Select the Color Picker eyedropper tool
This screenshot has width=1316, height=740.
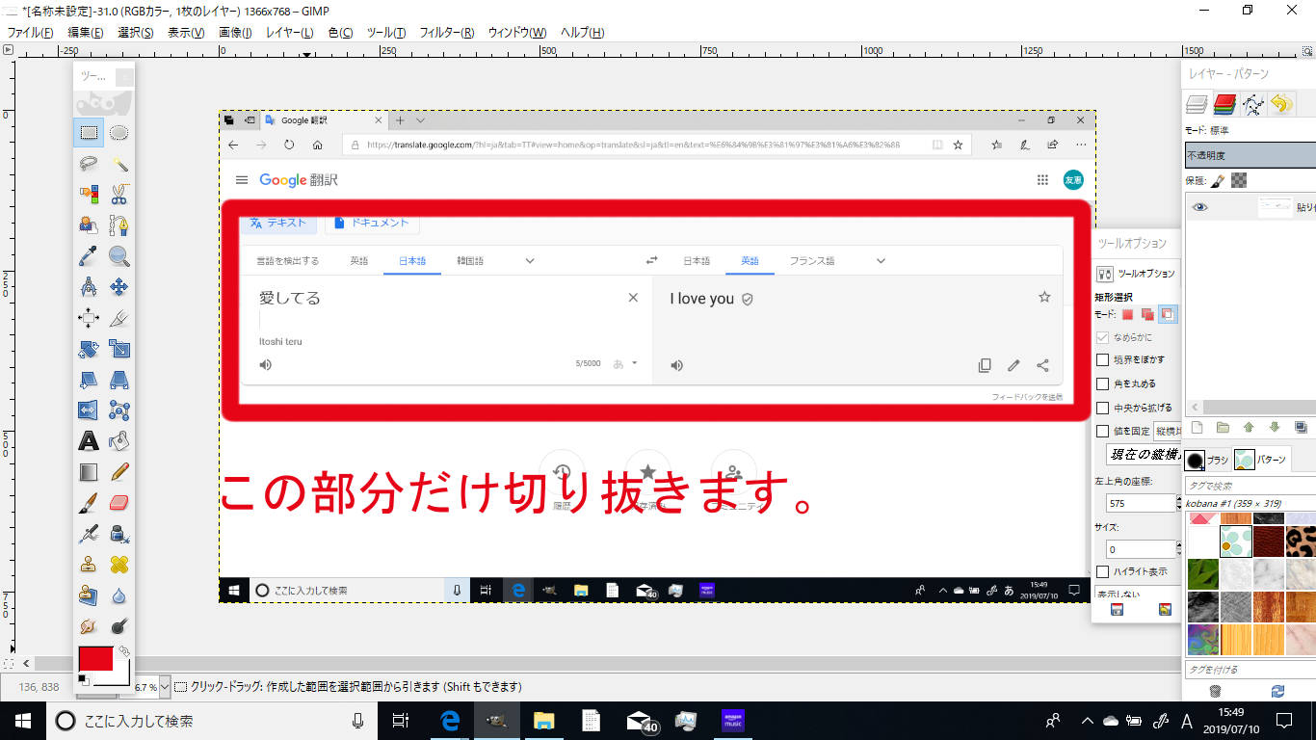point(89,256)
